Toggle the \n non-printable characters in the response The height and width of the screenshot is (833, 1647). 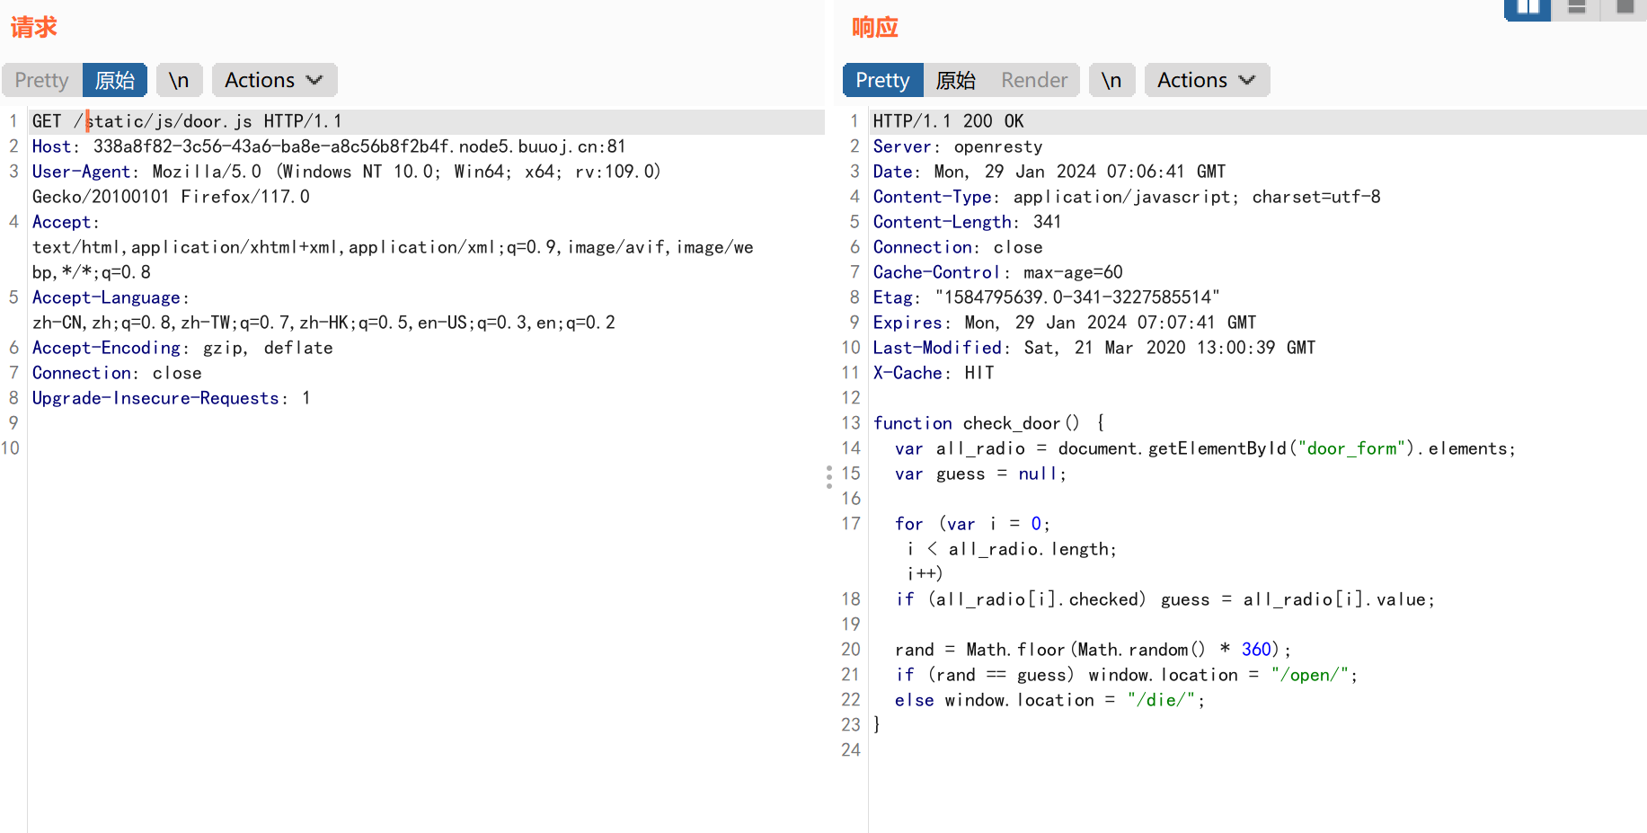(x=1111, y=80)
